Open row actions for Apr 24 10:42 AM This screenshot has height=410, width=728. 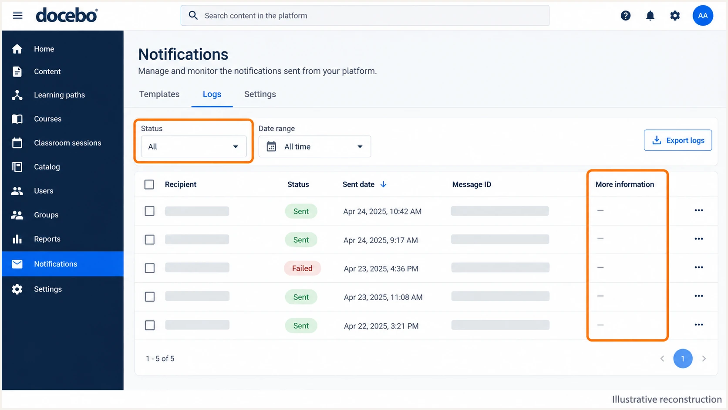pyautogui.click(x=699, y=210)
